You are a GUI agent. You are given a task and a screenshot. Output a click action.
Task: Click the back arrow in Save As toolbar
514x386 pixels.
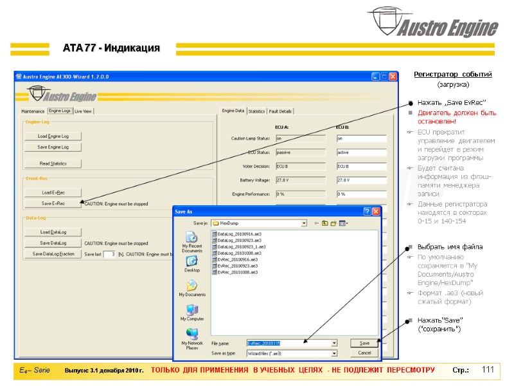point(316,223)
